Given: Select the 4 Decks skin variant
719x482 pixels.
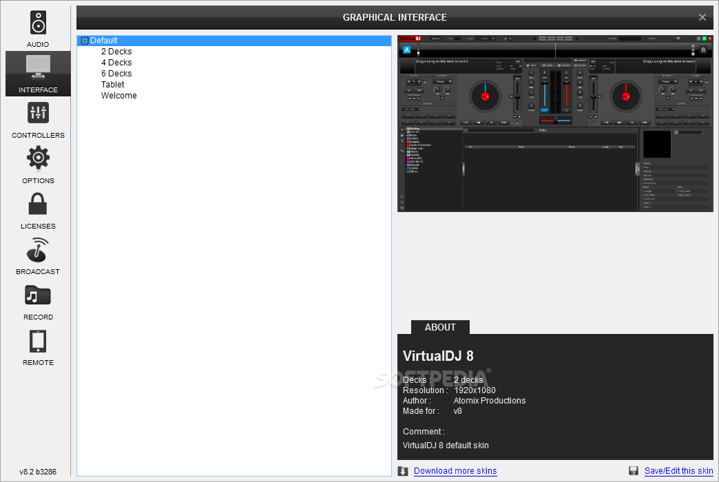Looking at the screenshot, I should (116, 63).
